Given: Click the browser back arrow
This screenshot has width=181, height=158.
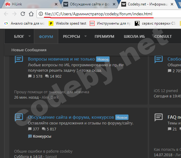Looking at the screenshot, I should (x=6, y=14).
